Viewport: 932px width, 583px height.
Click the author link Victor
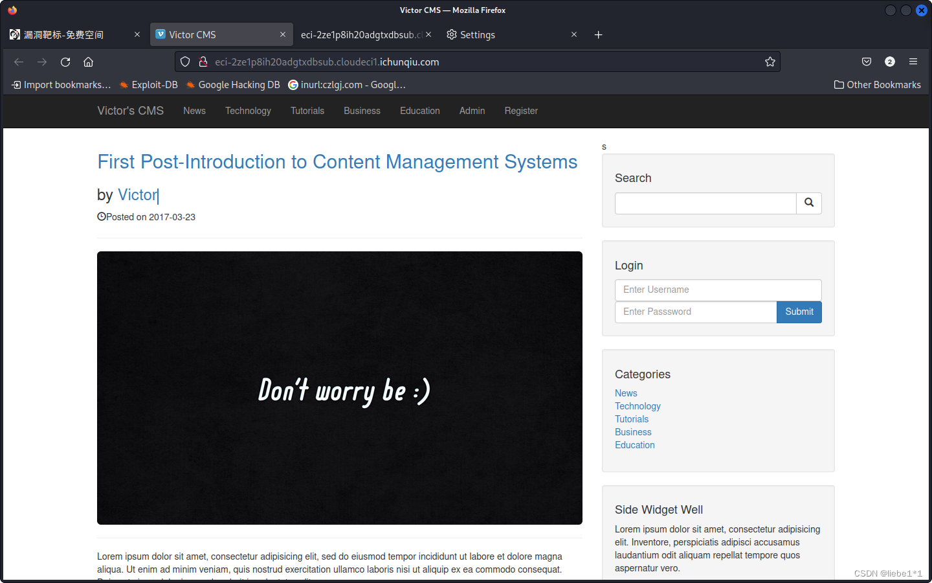point(137,195)
